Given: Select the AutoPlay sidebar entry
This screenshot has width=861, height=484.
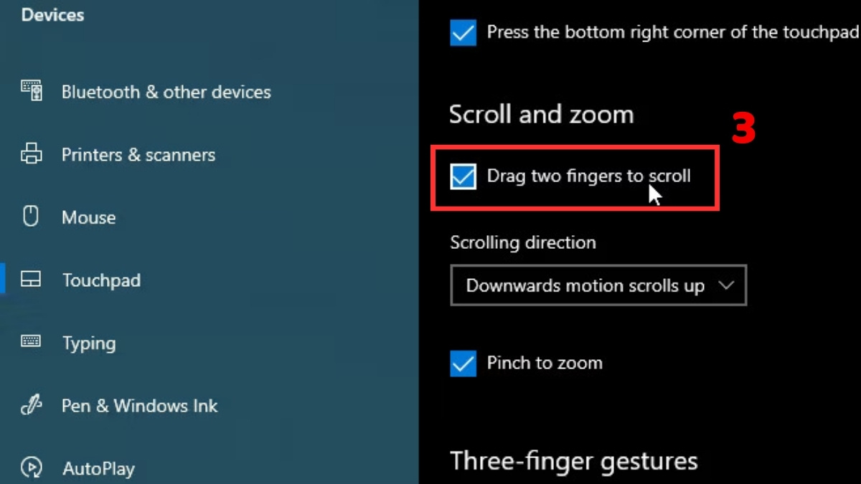Looking at the screenshot, I should click(x=98, y=468).
